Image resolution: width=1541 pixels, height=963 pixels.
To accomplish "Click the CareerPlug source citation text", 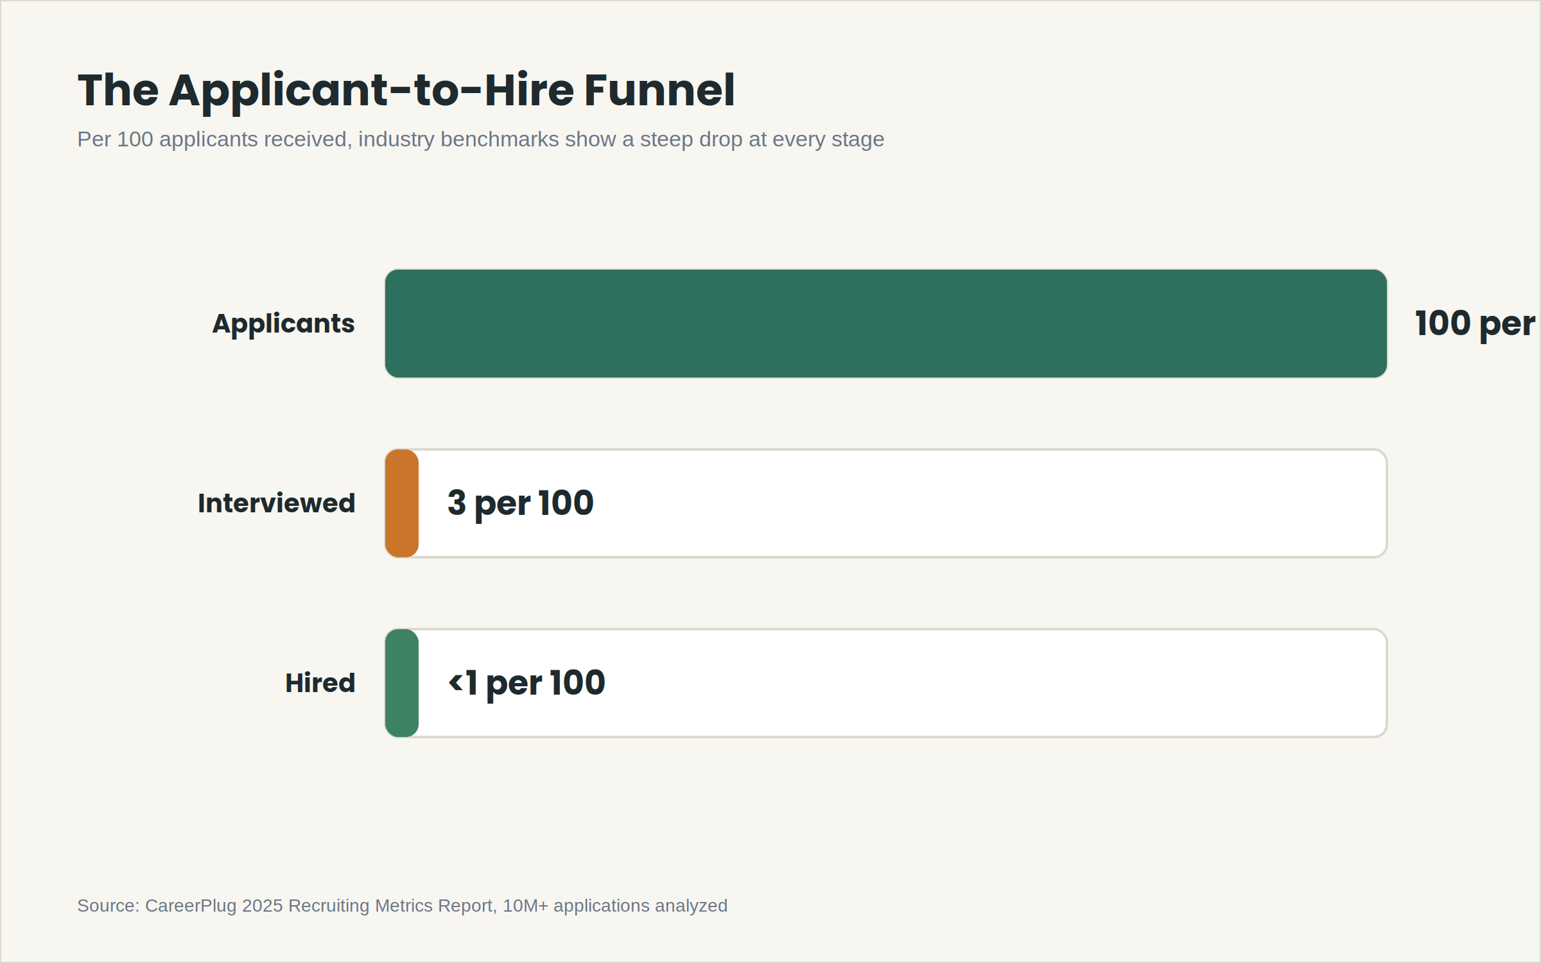I will tap(402, 906).
